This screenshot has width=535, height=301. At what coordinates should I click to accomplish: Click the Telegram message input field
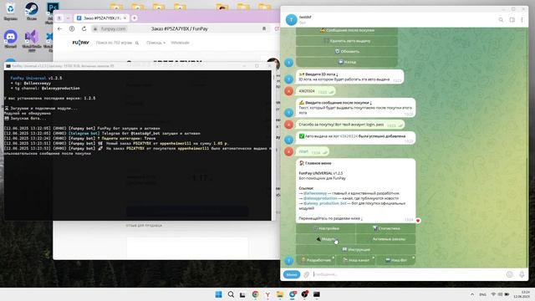click(408, 274)
